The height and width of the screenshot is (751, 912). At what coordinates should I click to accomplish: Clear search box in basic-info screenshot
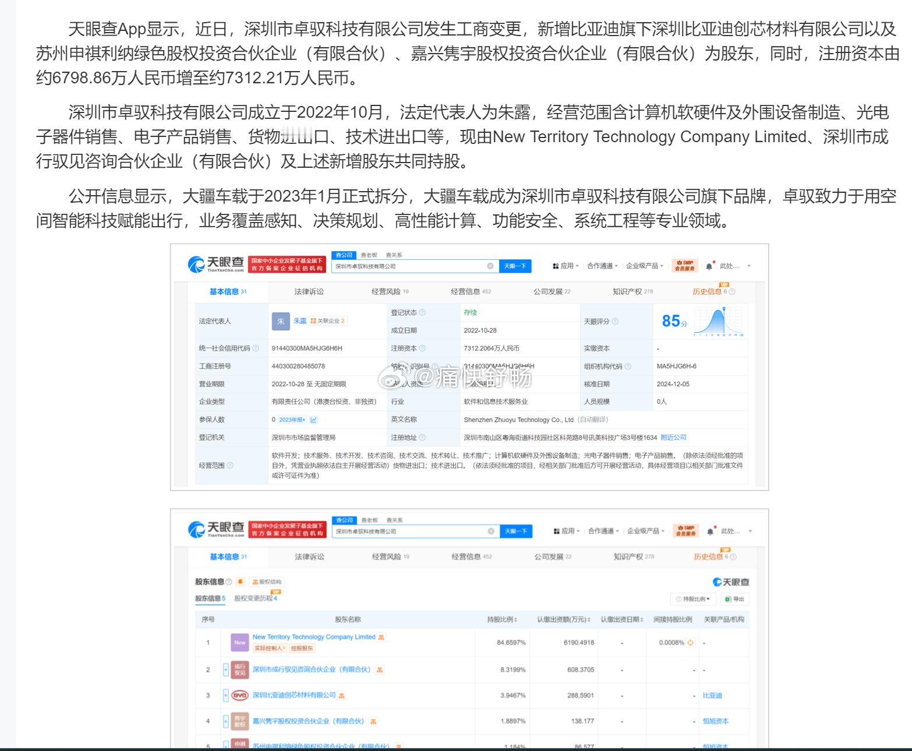point(490,266)
